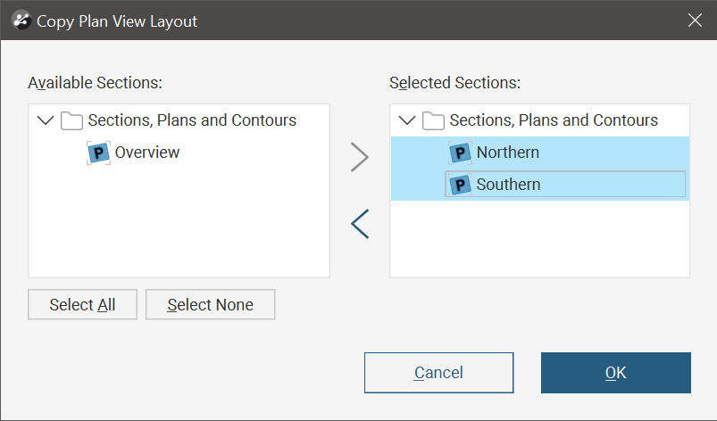Select the Northern section label
717x421 pixels.
coord(507,153)
